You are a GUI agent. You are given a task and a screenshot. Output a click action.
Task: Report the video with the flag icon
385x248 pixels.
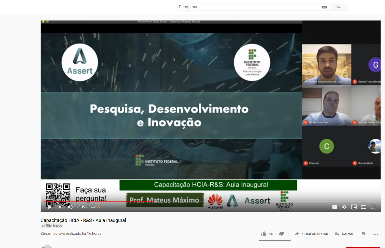(363, 234)
